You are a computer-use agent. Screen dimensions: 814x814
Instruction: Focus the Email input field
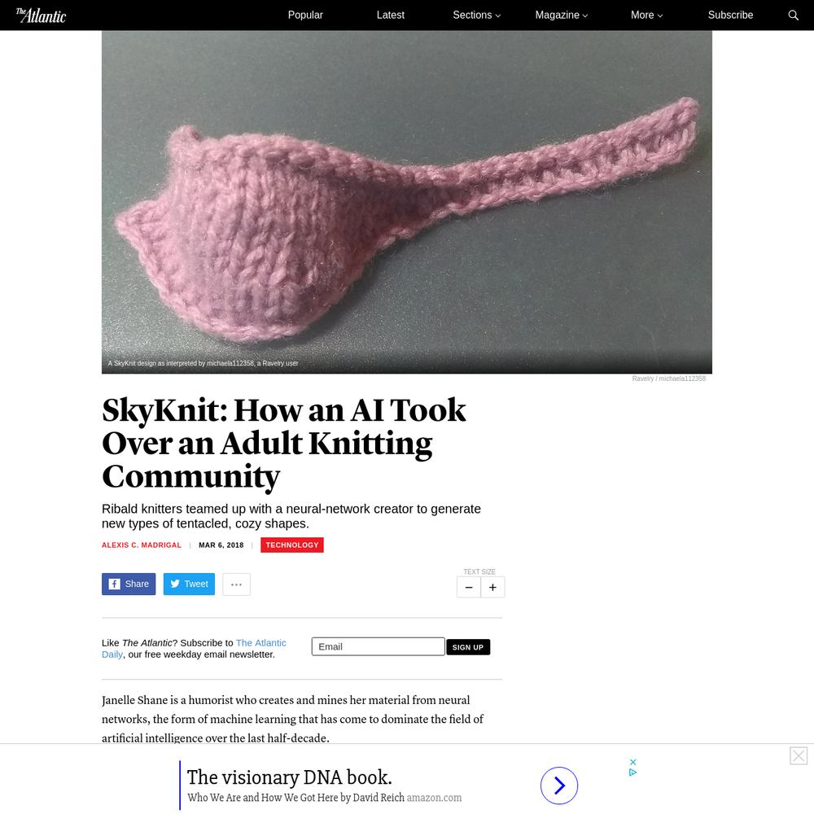pyautogui.click(x=378, y=646)
